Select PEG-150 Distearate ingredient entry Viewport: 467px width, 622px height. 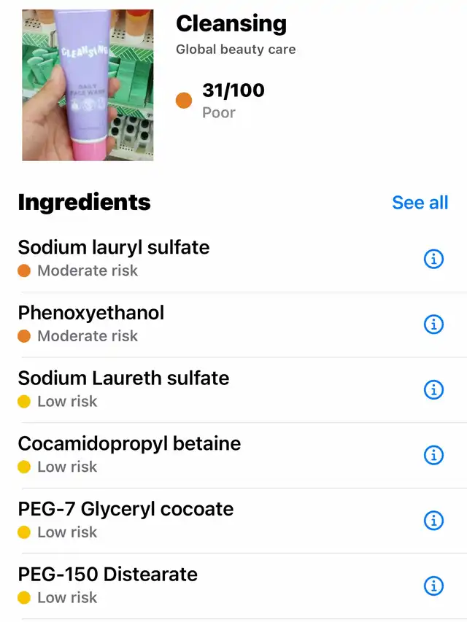(x=233, y=586)
